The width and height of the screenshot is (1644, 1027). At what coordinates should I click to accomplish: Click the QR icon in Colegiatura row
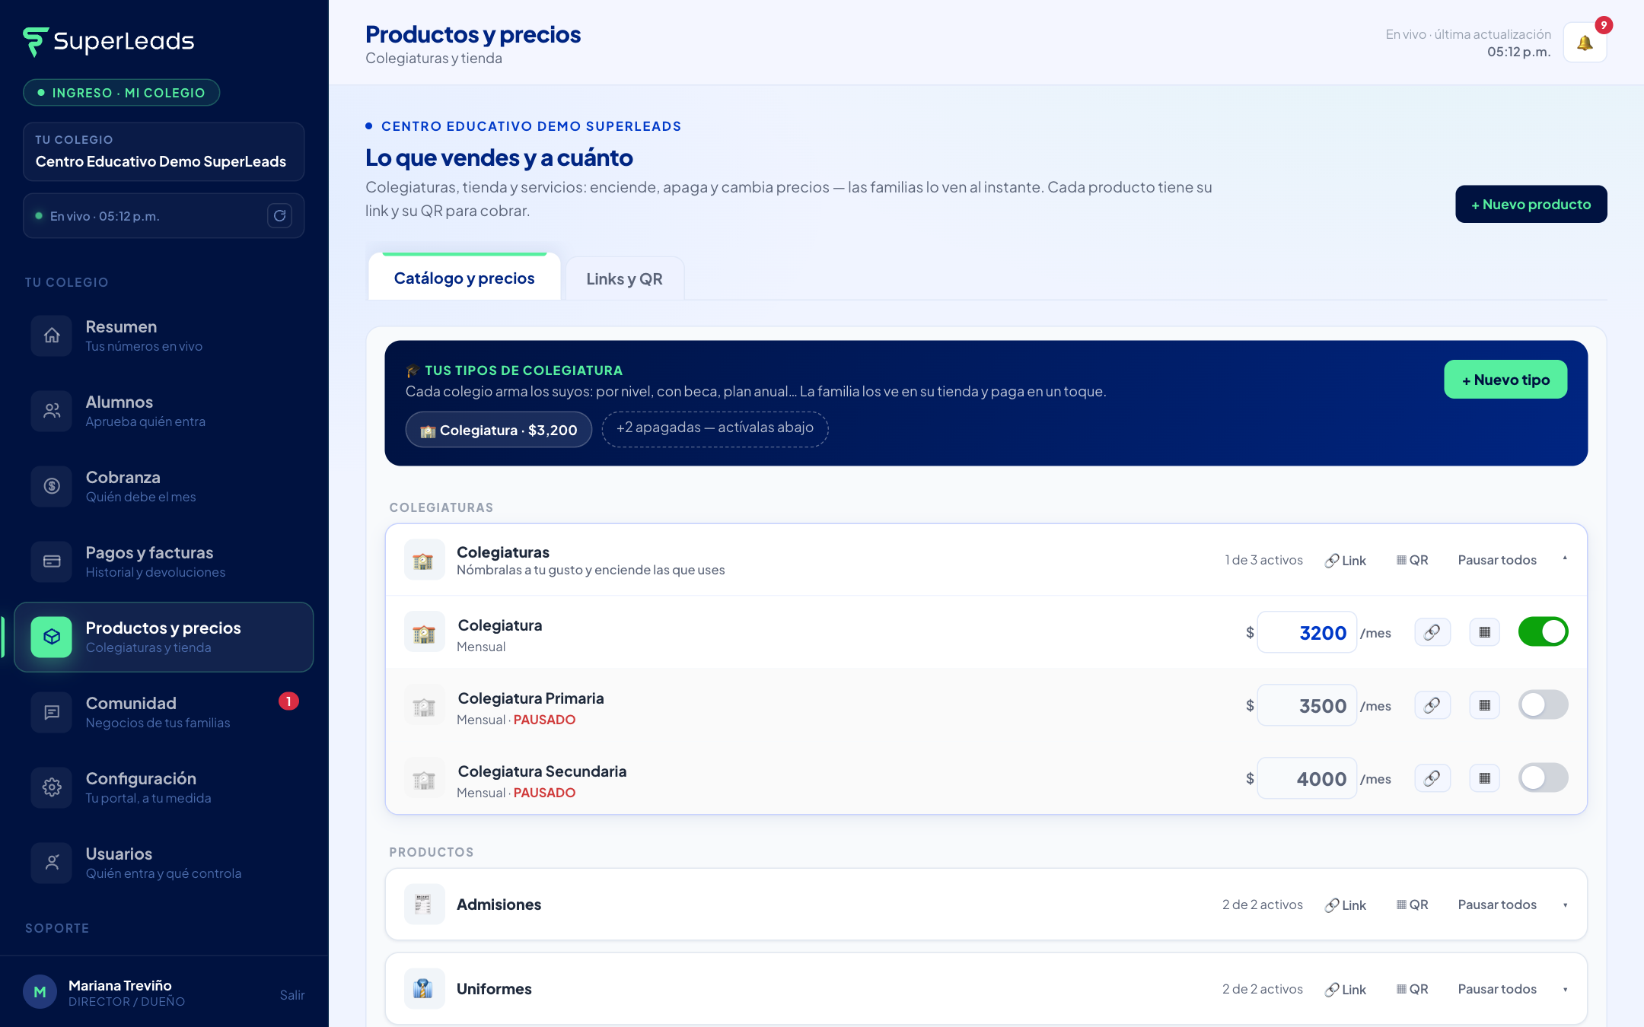(x=1484, y=632)
